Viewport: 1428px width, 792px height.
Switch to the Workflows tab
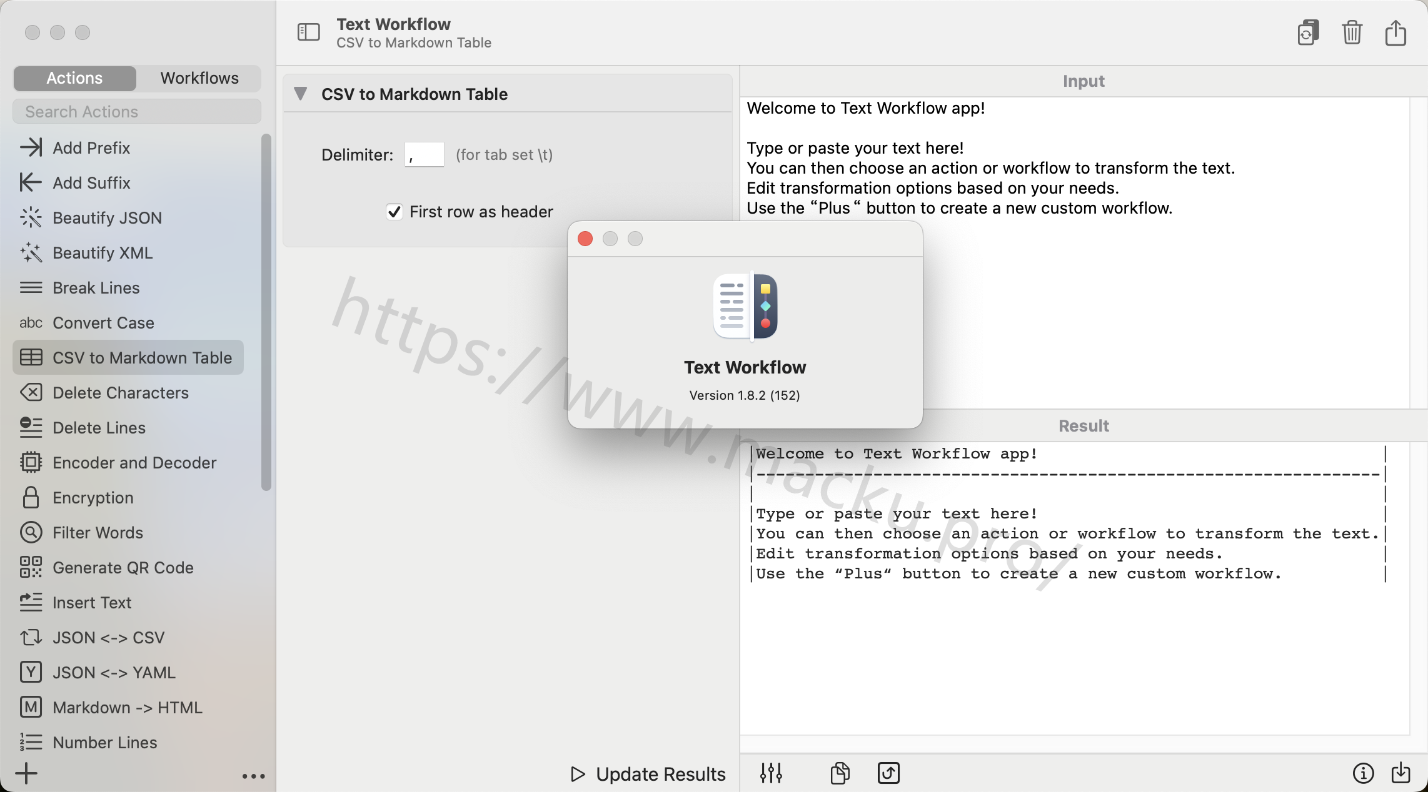click(x=199, y=78)
